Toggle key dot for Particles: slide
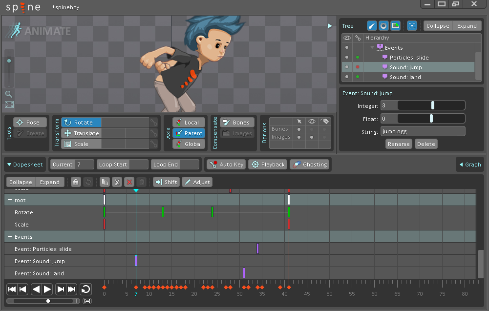This screenshot has height=311, width=489. [x=358, y=58]
